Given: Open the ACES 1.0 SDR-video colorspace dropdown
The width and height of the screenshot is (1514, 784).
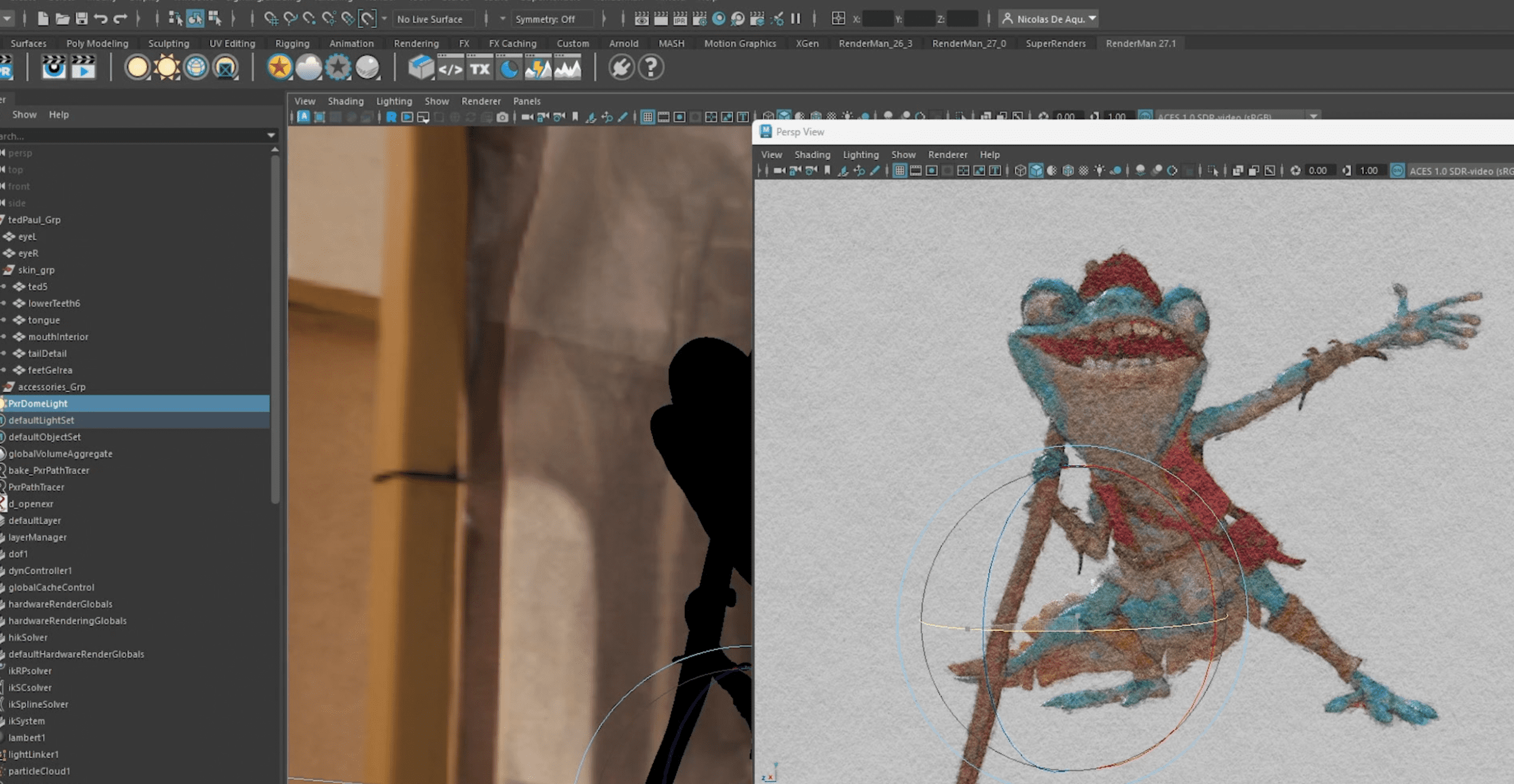Looking at the screenshot, I should coord(1314,116).
